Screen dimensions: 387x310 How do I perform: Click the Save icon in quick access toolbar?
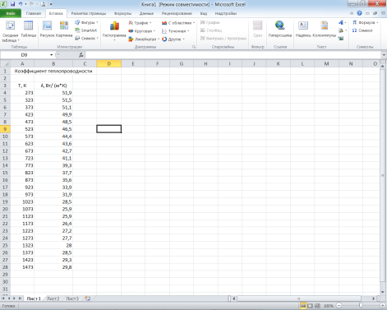(12, 4)
